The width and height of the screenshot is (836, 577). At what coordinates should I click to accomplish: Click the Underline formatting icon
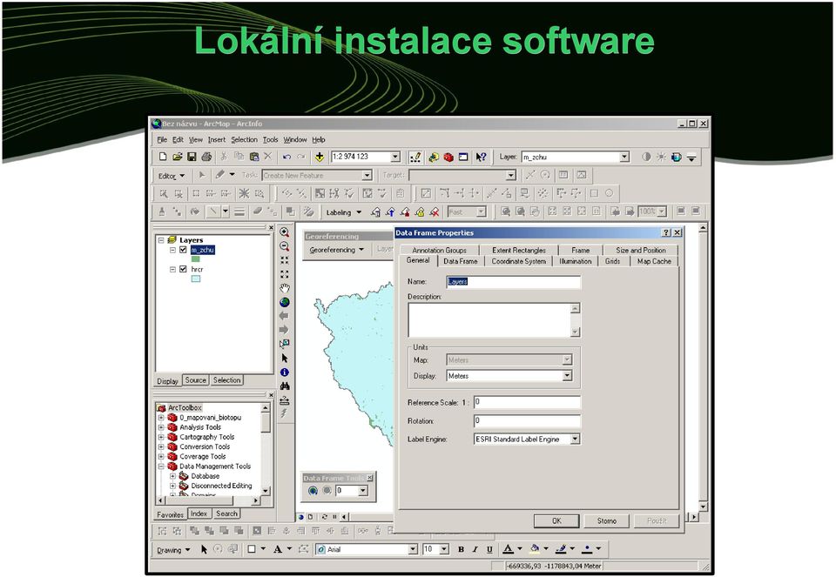click(x=489, y=549)
